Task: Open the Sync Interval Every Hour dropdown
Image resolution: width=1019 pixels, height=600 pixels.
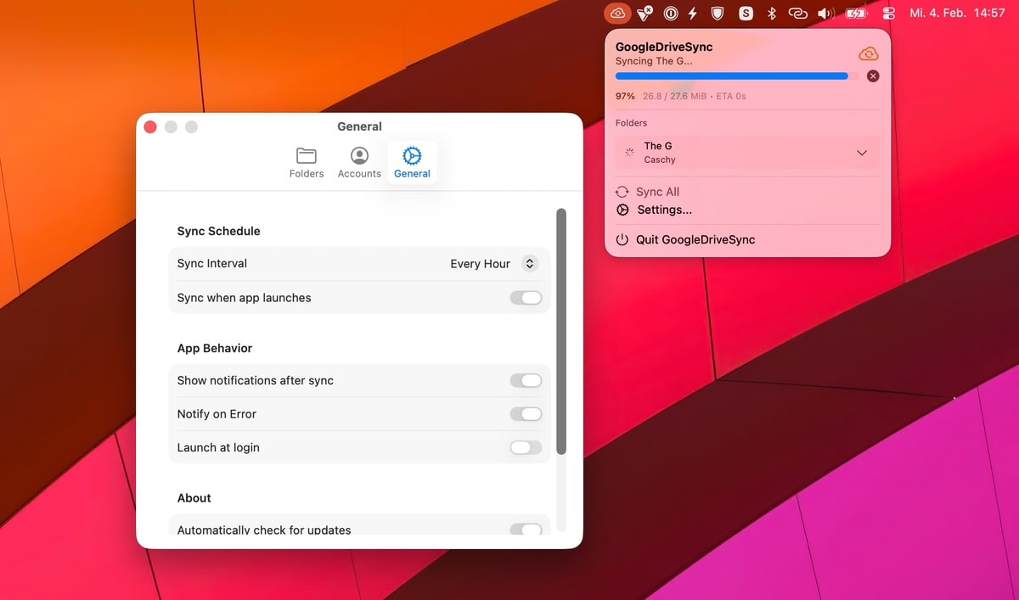Action: [x=494, y=264]
